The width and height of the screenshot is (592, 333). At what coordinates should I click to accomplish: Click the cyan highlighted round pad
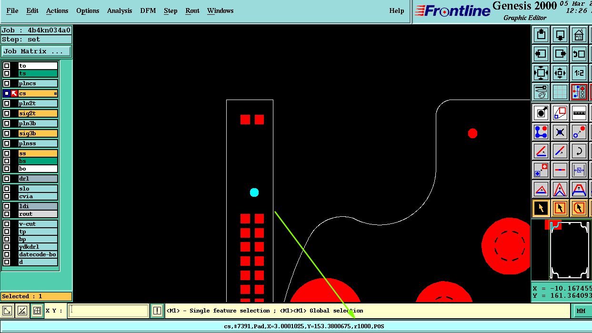click(x=254, y=192)
